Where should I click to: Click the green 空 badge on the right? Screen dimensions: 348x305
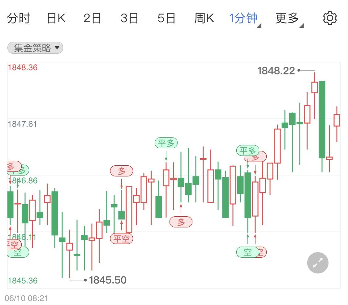tap(247, 252)
